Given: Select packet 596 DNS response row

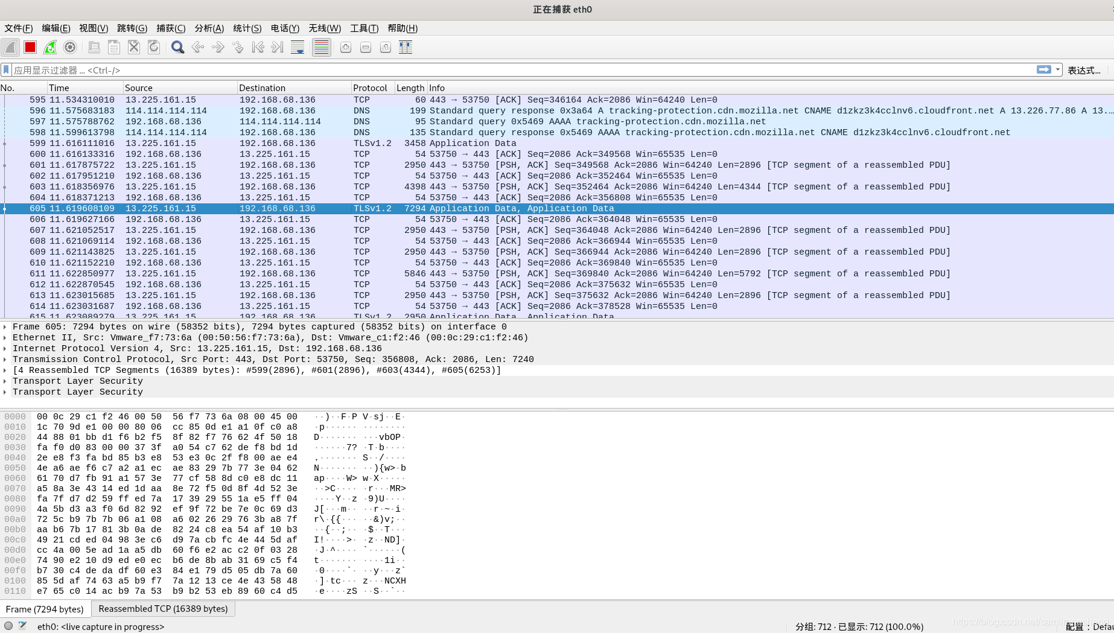Looking at the screenshot, I should (x=557, y=111).
